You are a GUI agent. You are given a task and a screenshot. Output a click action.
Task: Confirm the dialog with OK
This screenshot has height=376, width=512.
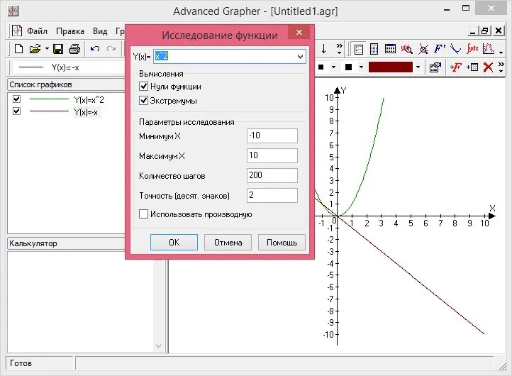174,243
